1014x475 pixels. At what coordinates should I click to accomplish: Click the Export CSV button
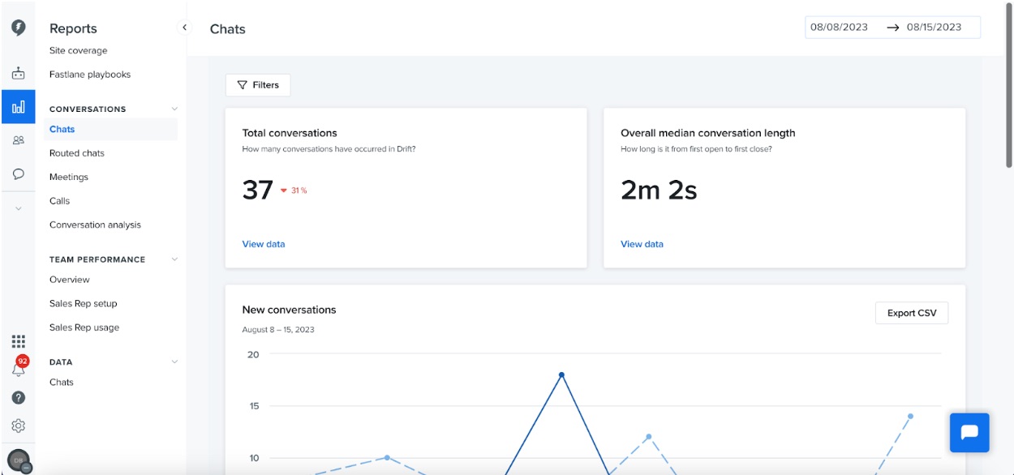(x=912, y=313)
